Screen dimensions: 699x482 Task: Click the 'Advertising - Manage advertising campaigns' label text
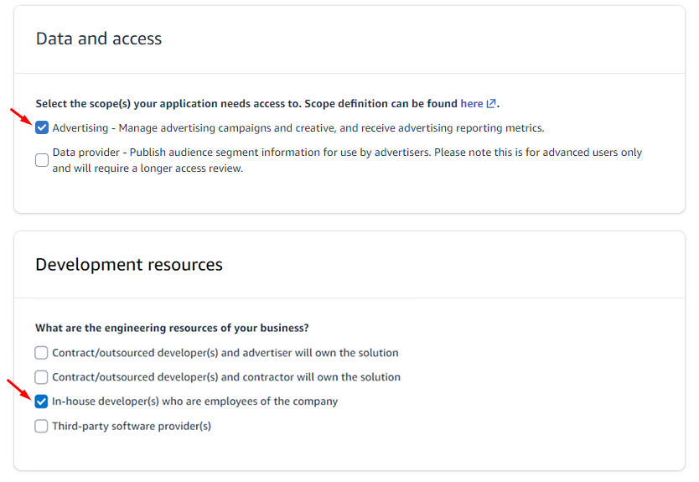[298, 128]
